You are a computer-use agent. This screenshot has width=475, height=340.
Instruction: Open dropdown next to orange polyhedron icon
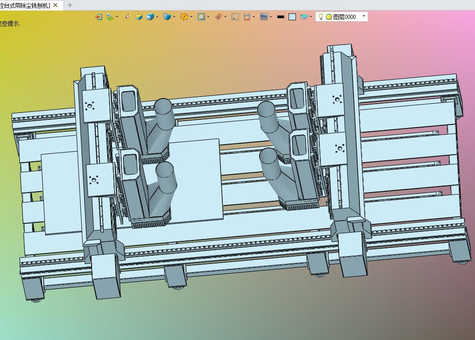click(191, 17)
